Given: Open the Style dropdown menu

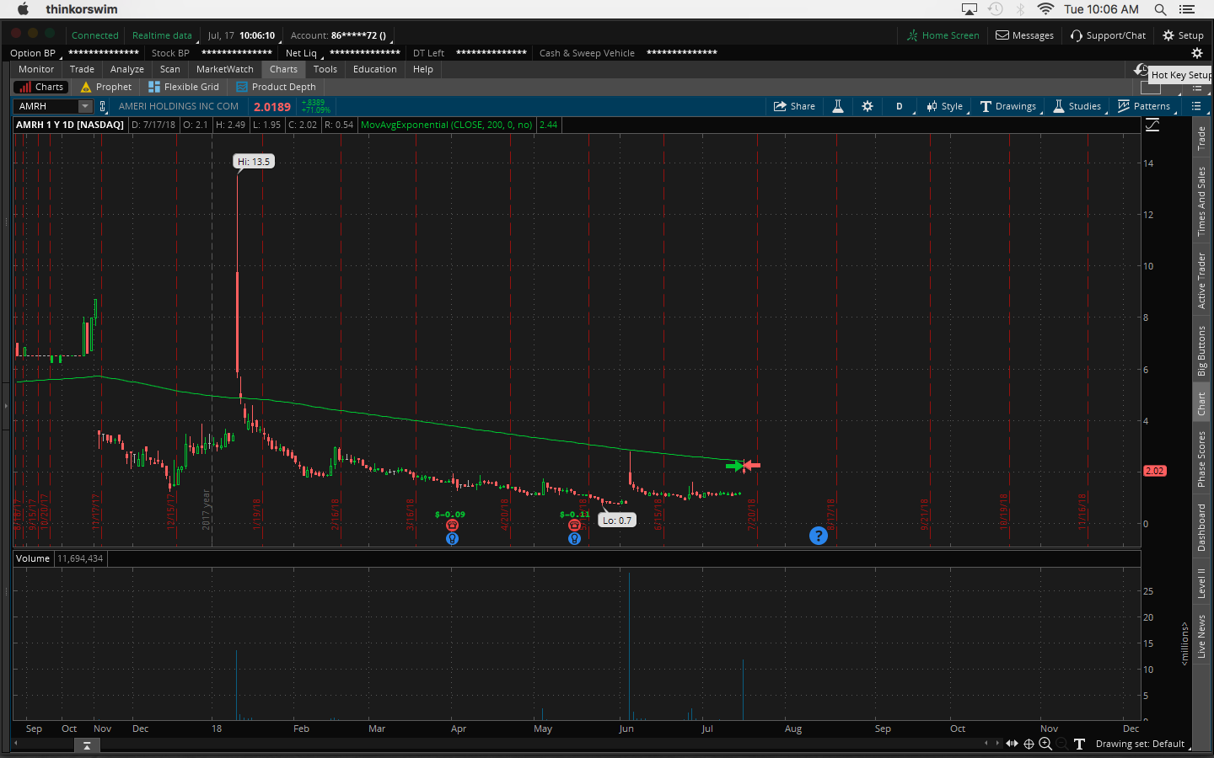Looking at the screenshot, I should 944,106.
